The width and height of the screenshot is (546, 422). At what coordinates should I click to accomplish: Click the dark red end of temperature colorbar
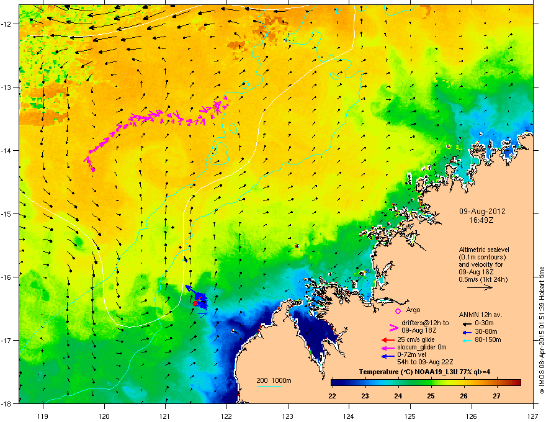tap(518, 383)
